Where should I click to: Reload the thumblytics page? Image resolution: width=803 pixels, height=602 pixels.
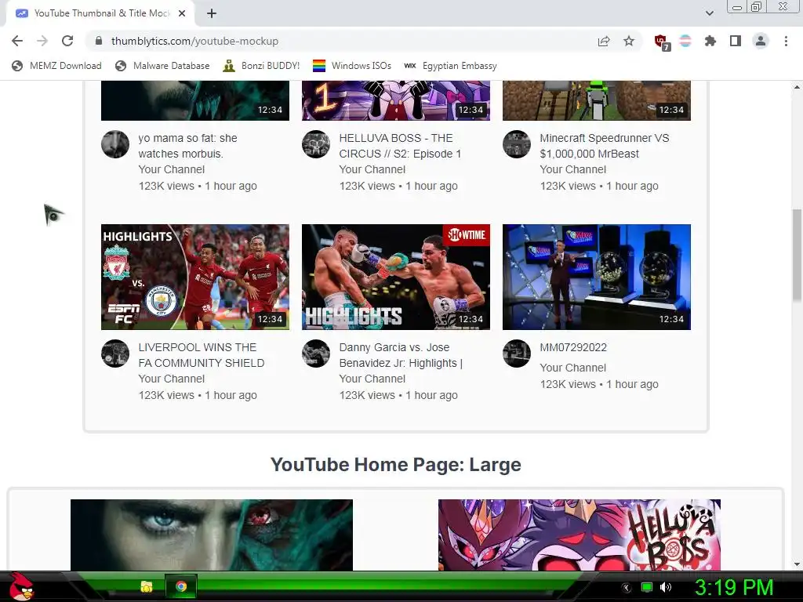coord(67,41)
